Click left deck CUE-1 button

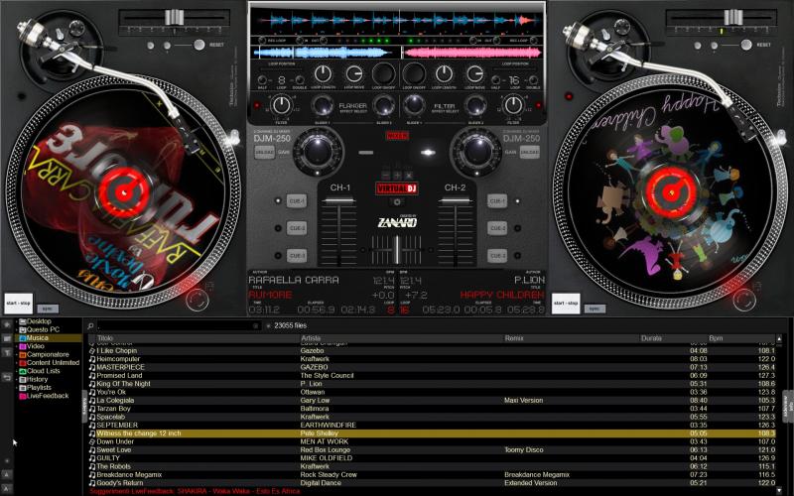tap(296, 201)
